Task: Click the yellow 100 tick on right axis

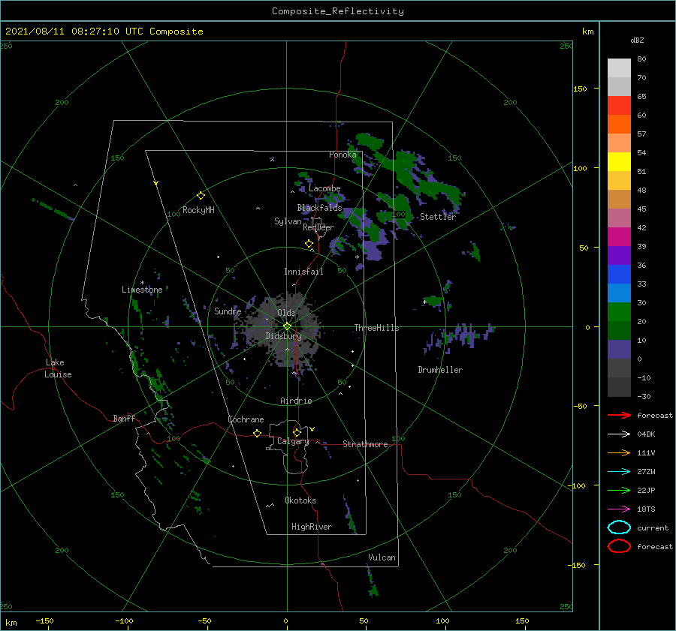Action: [581, 168]
